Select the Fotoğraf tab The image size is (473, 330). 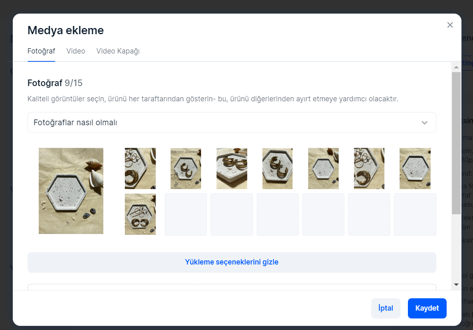(41, 51)
